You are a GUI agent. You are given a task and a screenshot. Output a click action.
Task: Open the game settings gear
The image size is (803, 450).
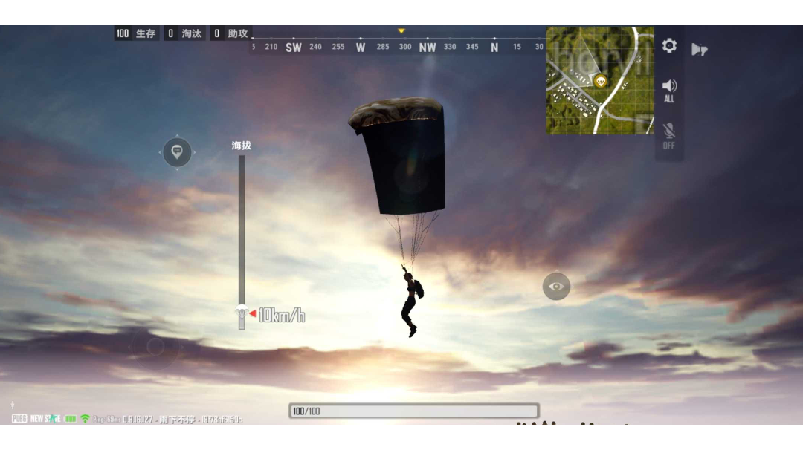(x=669, y=46)
